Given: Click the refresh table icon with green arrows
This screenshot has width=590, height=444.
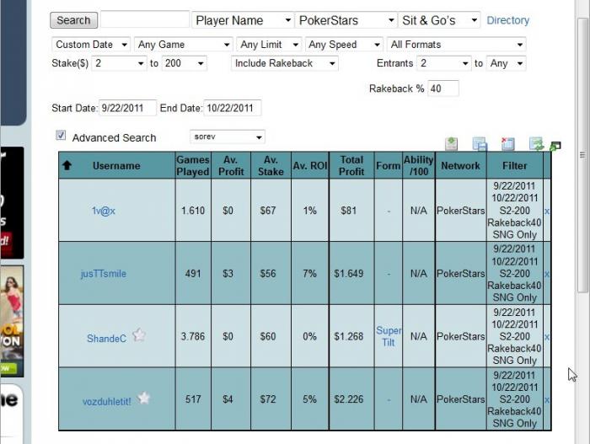Looking at the screenshot, I should click(536, 144).
